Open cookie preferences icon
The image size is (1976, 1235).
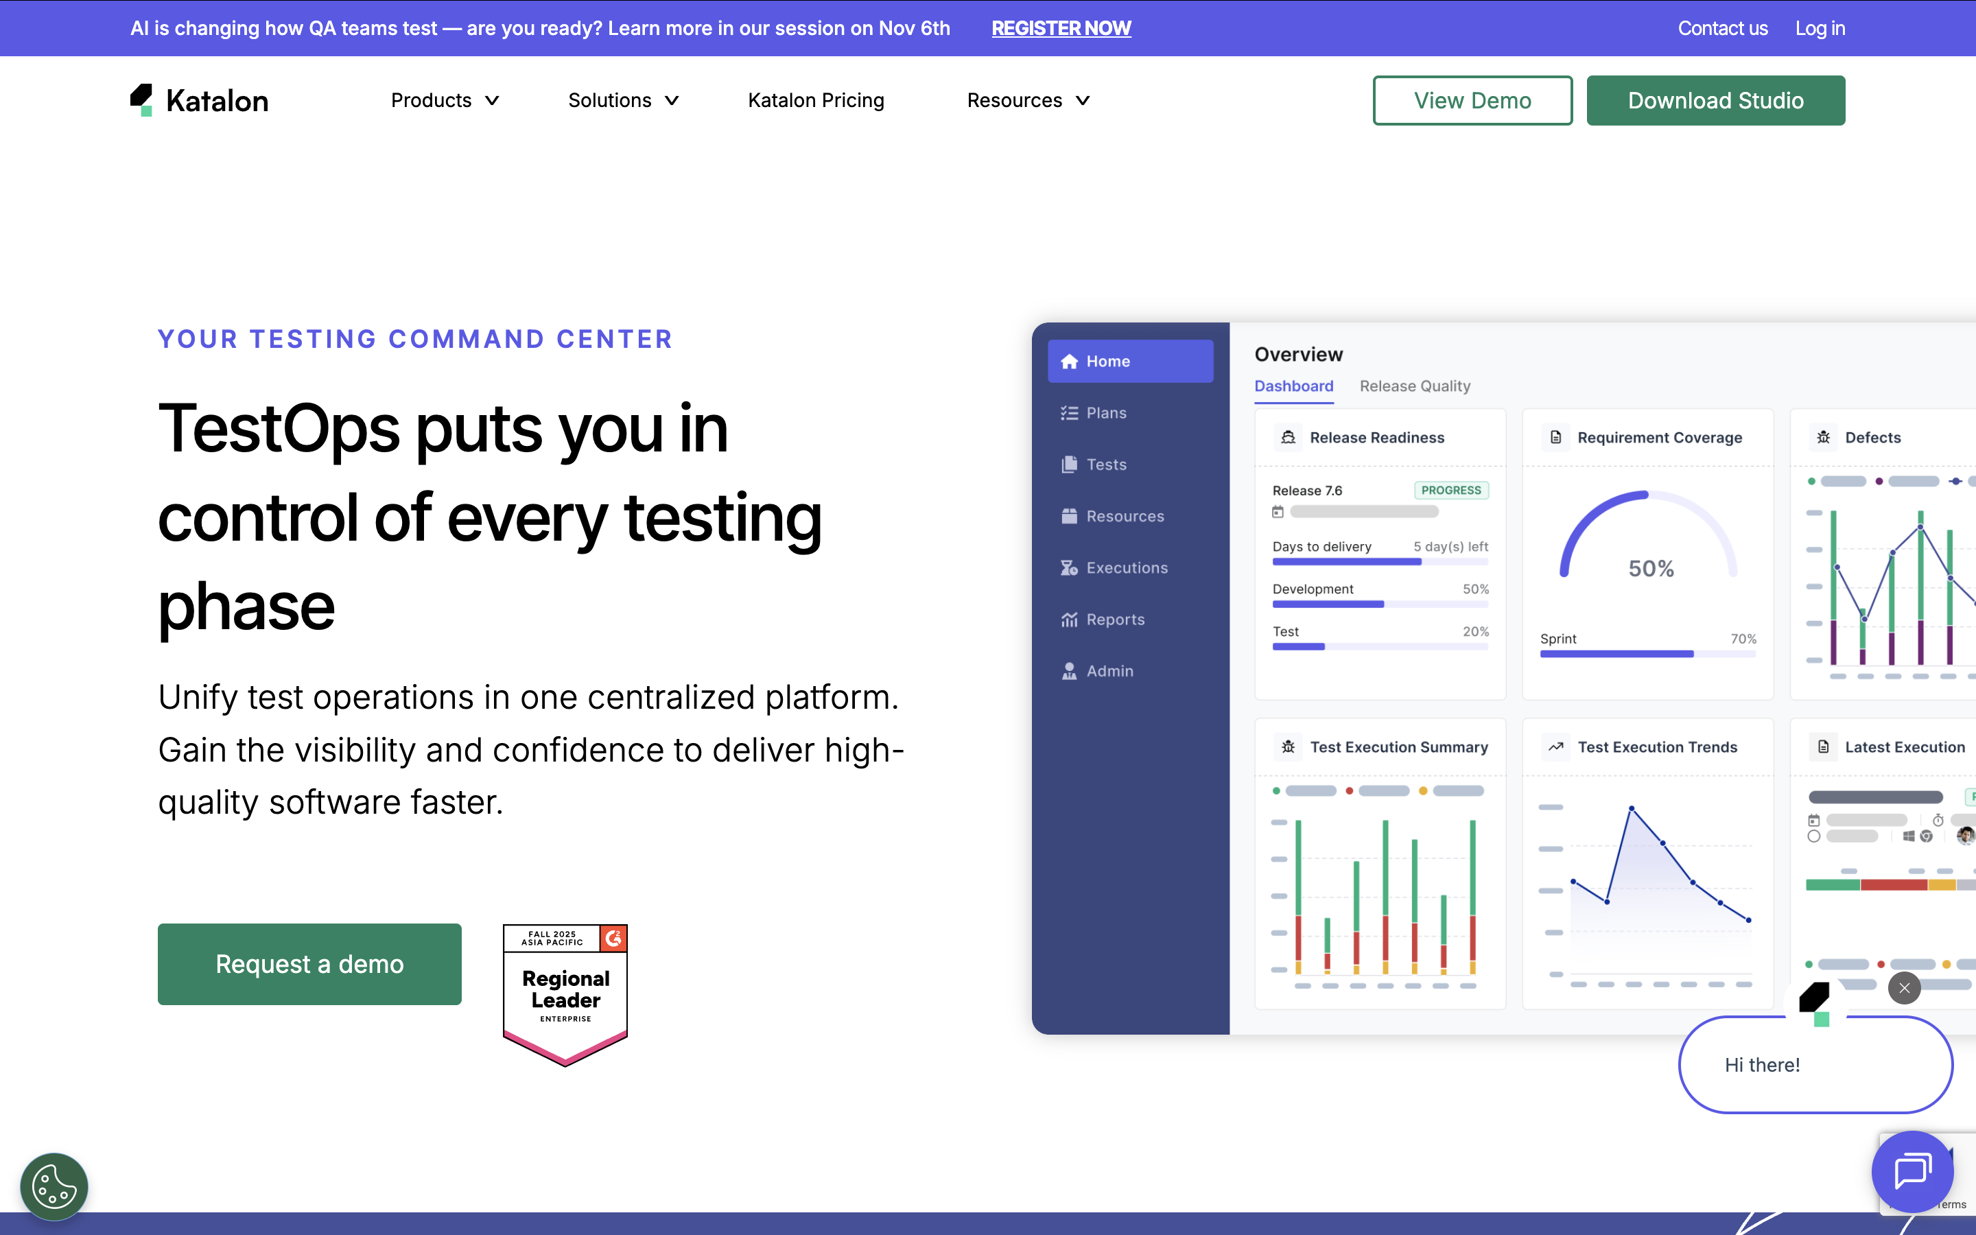(54, 1186)
